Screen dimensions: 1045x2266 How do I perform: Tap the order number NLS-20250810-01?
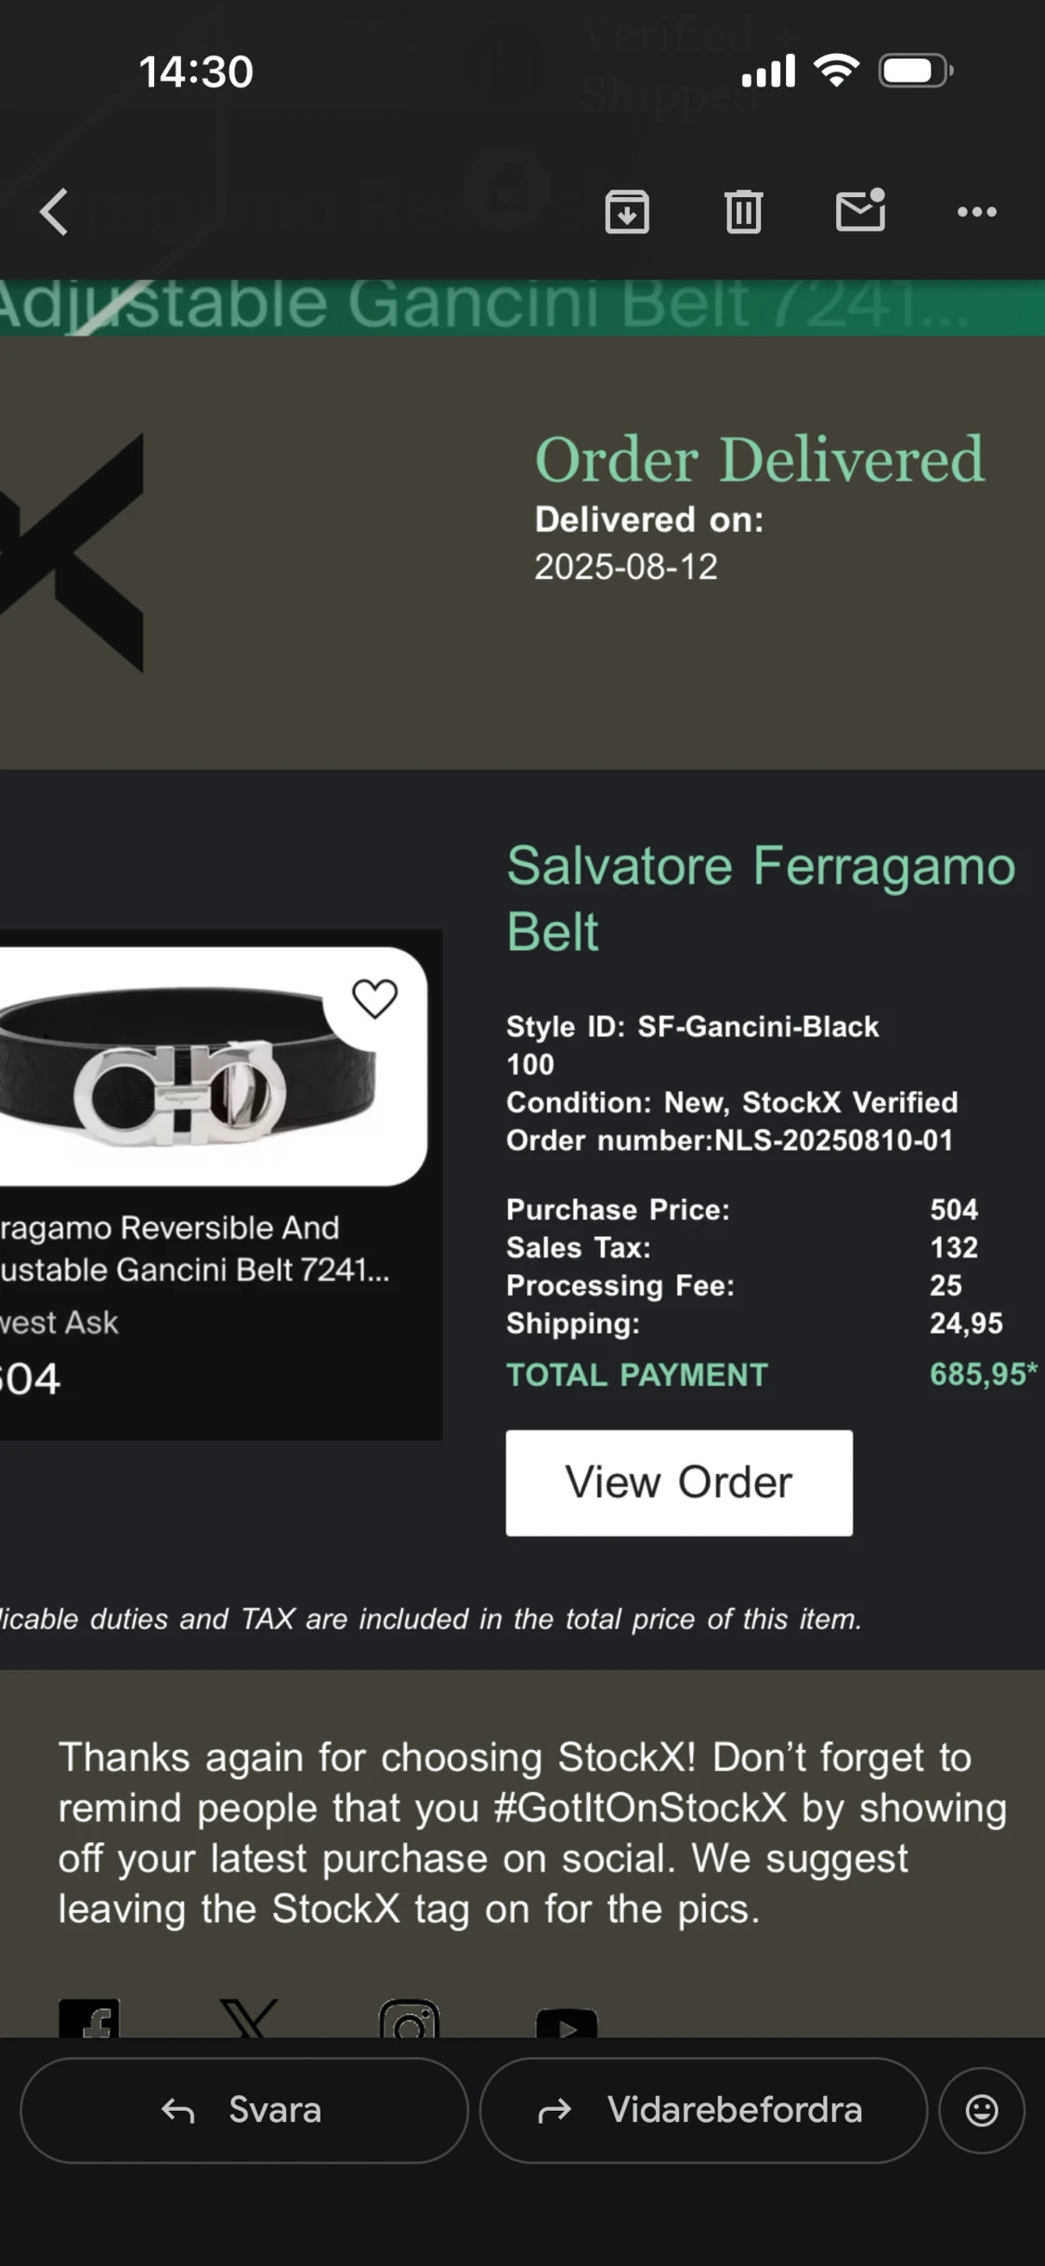[x=833, y=1140]
